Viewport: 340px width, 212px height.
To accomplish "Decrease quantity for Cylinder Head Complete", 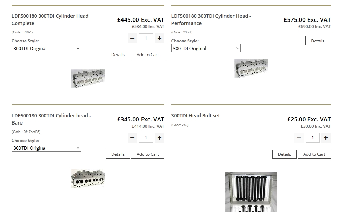I will 133,38.
